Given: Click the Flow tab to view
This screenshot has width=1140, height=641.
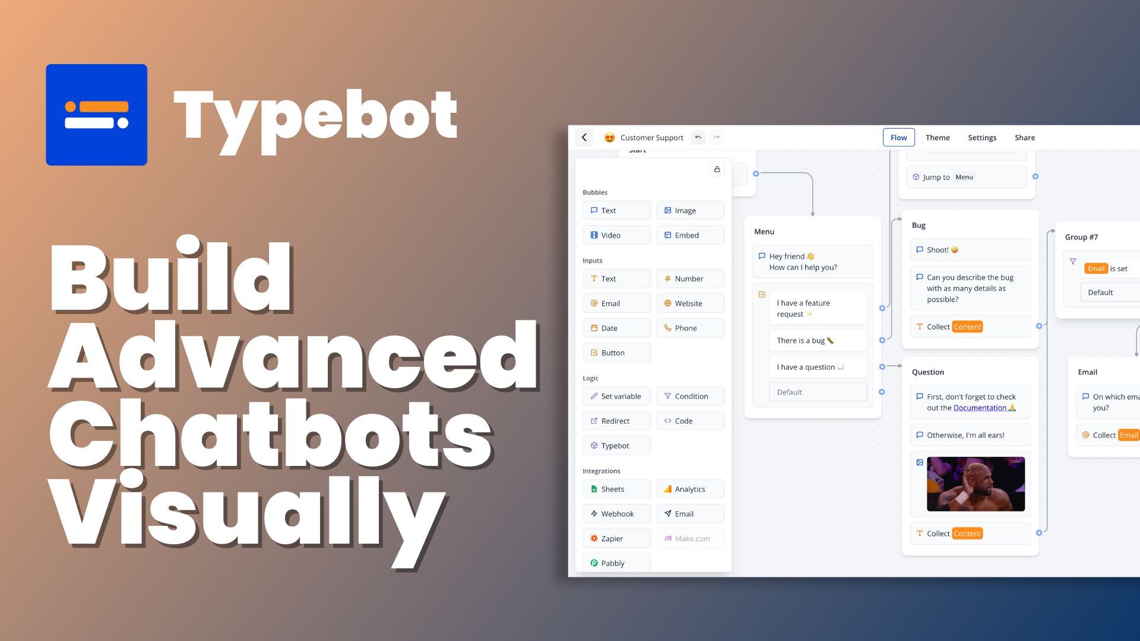Looking at the screenshot, I should [x=898, y=137].
